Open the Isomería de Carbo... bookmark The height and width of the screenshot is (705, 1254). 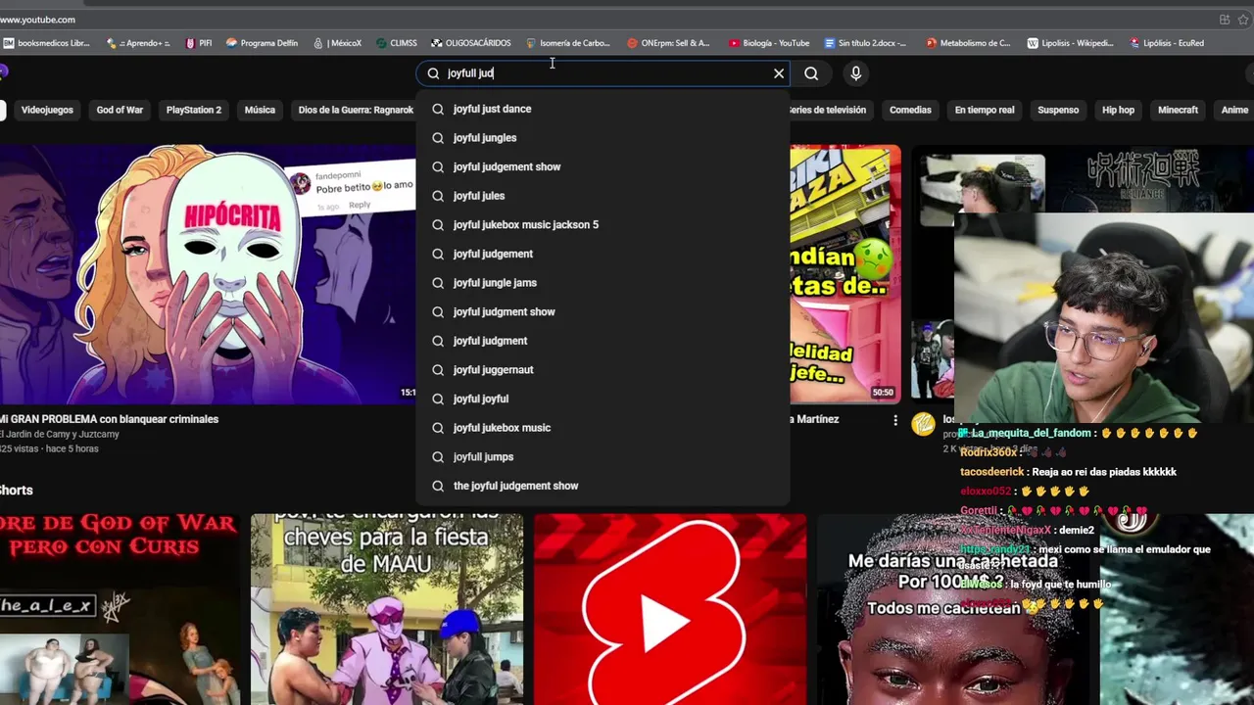click(x=568, y=43)
